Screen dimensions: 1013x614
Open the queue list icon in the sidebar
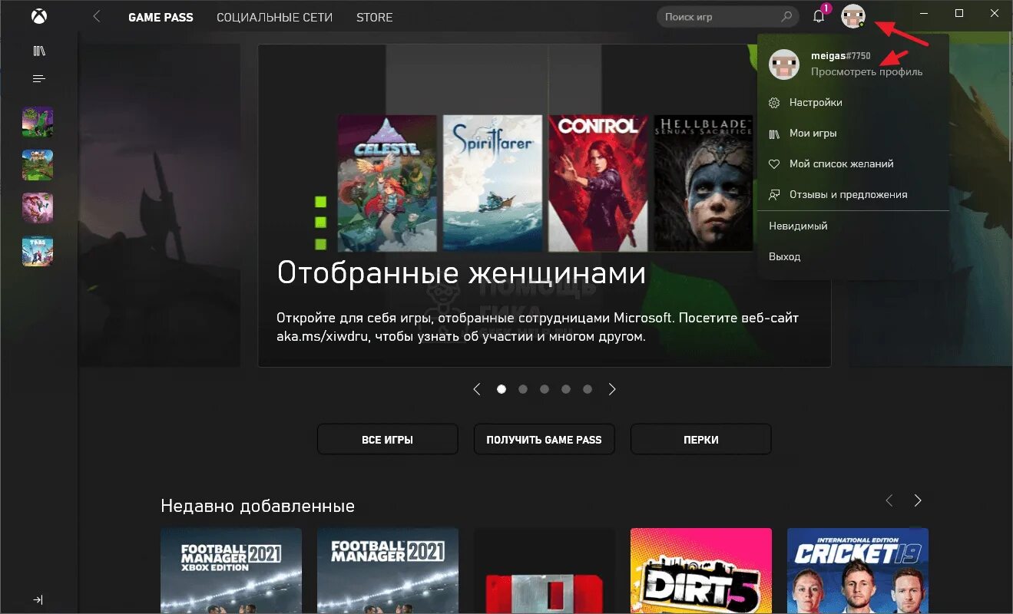[x=39, y=78]
